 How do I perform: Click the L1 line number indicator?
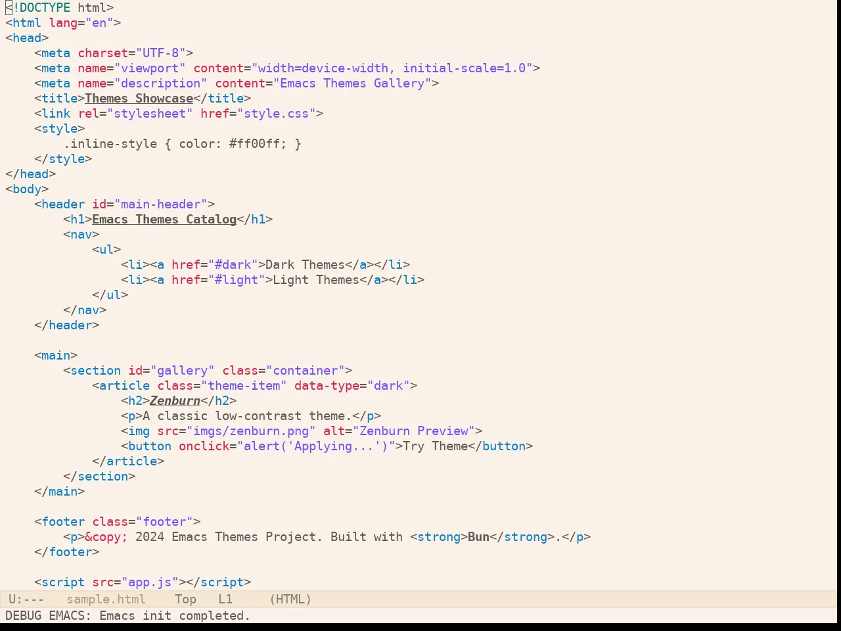pos(225,599)
